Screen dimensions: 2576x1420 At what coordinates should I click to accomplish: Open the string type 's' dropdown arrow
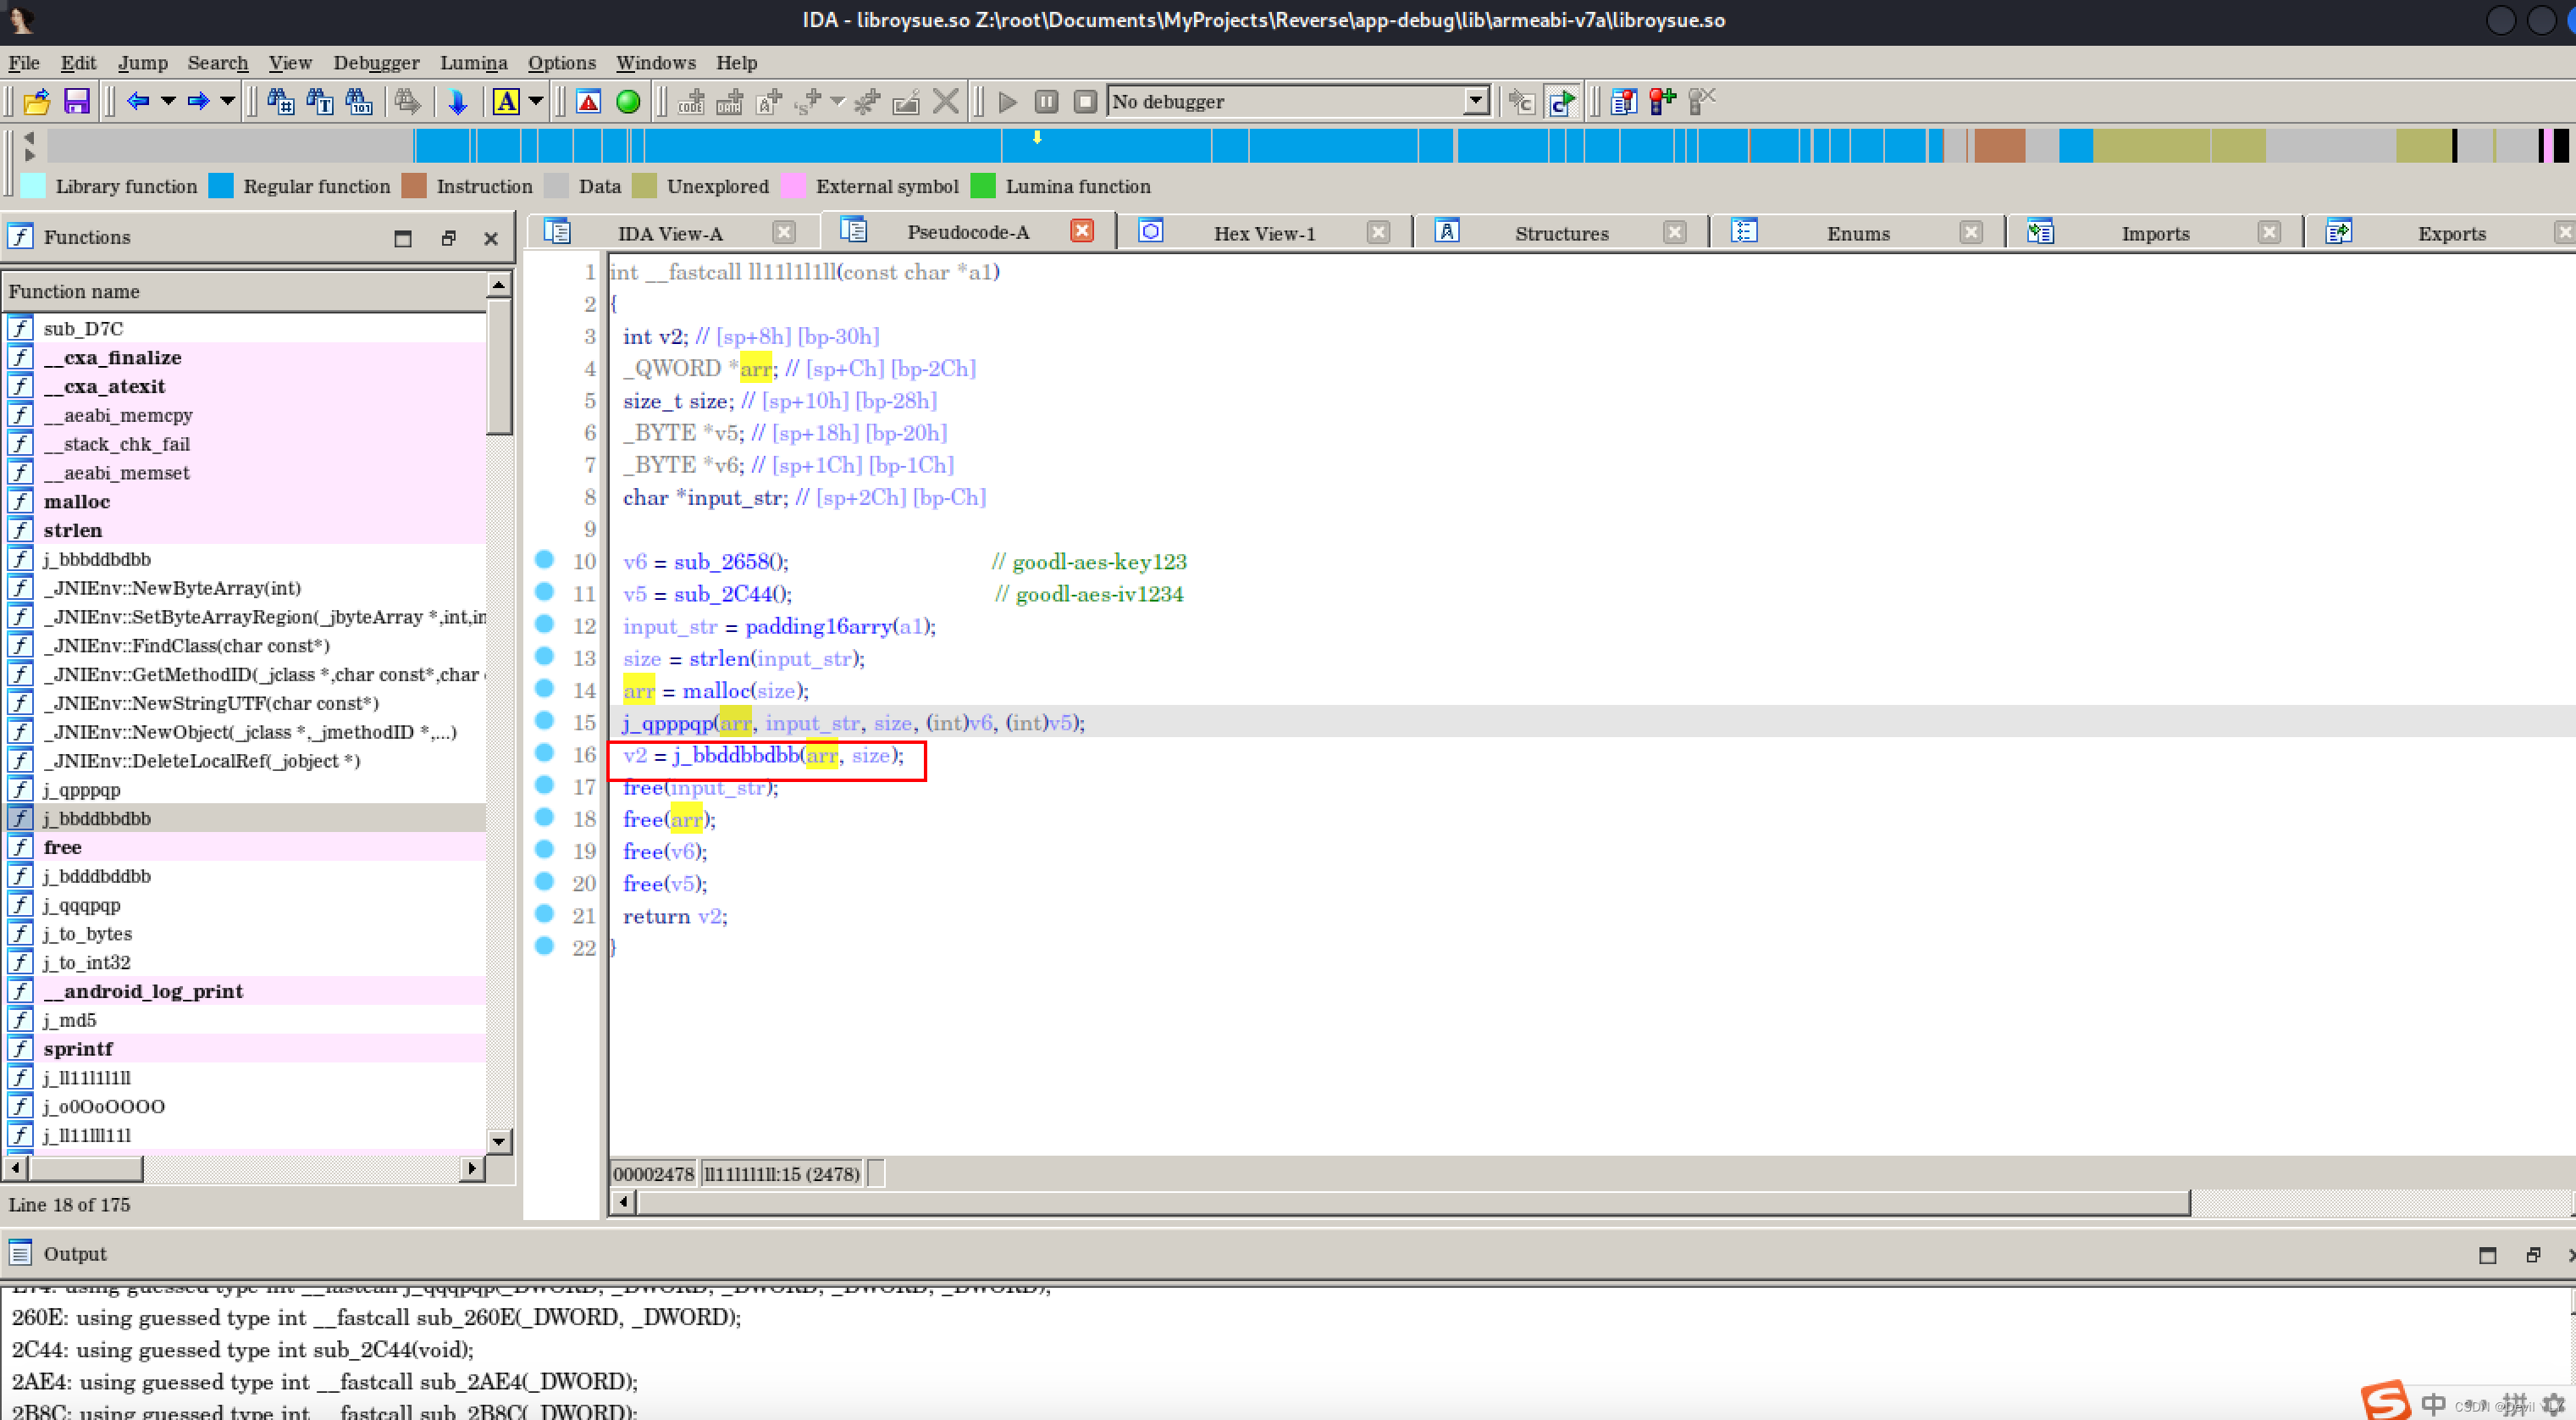click(x=838, y=101)
